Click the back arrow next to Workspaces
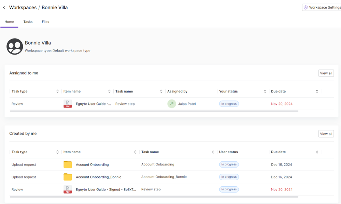 pyautogui.click(x=4, y=7)
